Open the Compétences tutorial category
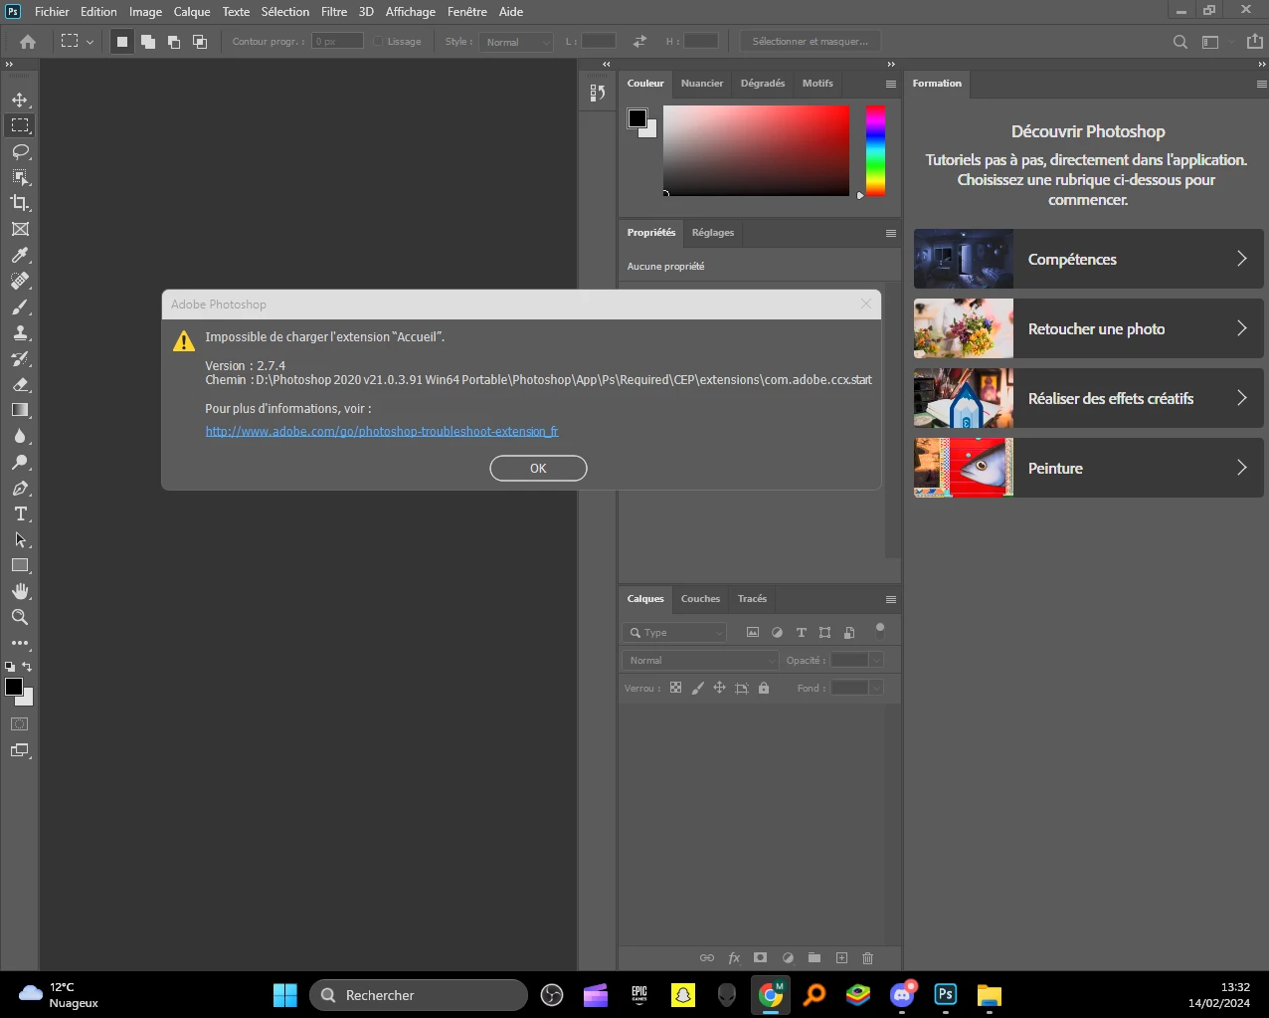The image size is (1269, 1018). pos(1088,259)
